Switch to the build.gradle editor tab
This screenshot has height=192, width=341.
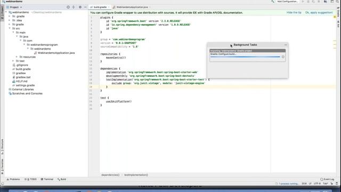(x=100, y=7)
